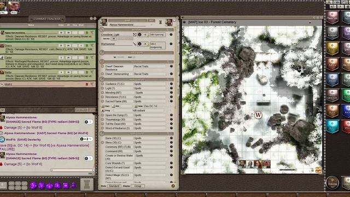Click the Atk icon under Sacred Flame
Image resolution: width=350 pixels, height=197 pixels.
tap(113, 106)
